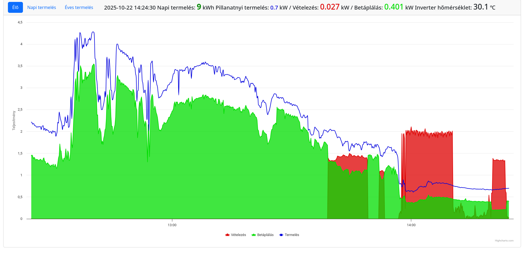Toggle Vételezés series via legend label

[x=238, y=235]
